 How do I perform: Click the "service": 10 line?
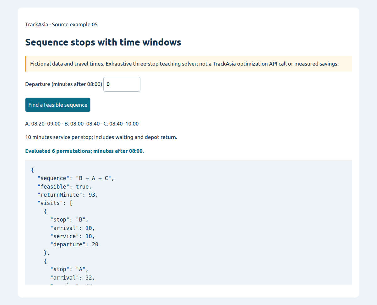[x=73, y=236]
